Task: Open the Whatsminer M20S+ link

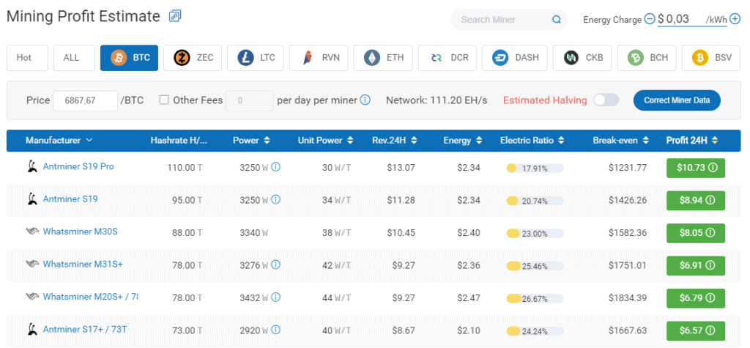Action: click(x=90, y=297)
